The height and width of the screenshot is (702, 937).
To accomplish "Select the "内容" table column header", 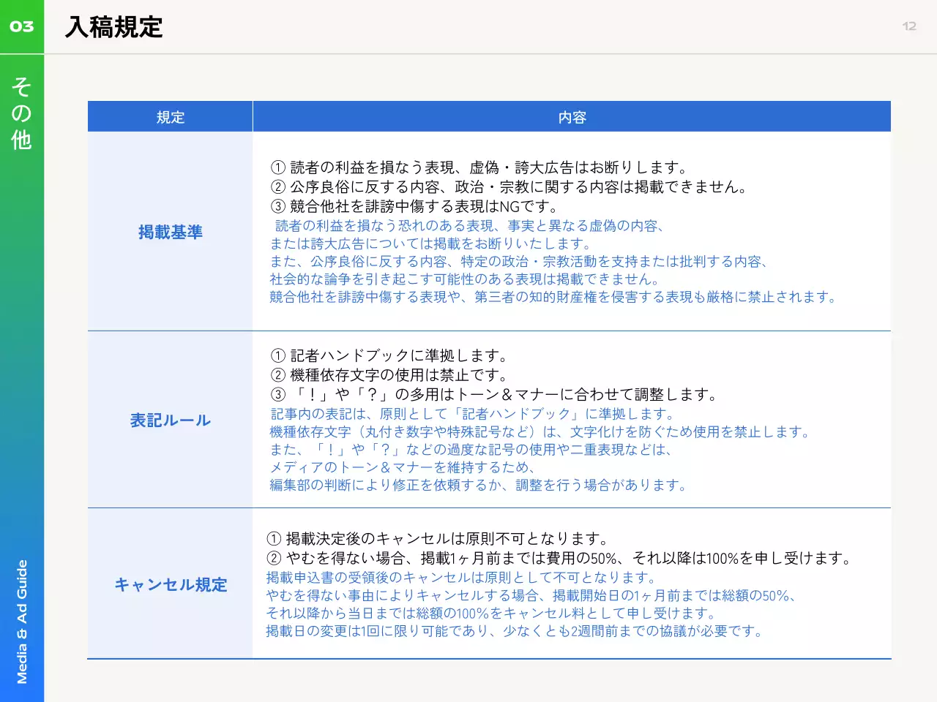I will [x=572, y=117].
